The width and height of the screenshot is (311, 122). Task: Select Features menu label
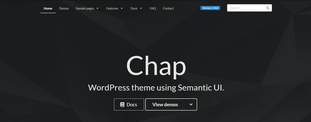point(112,8)
